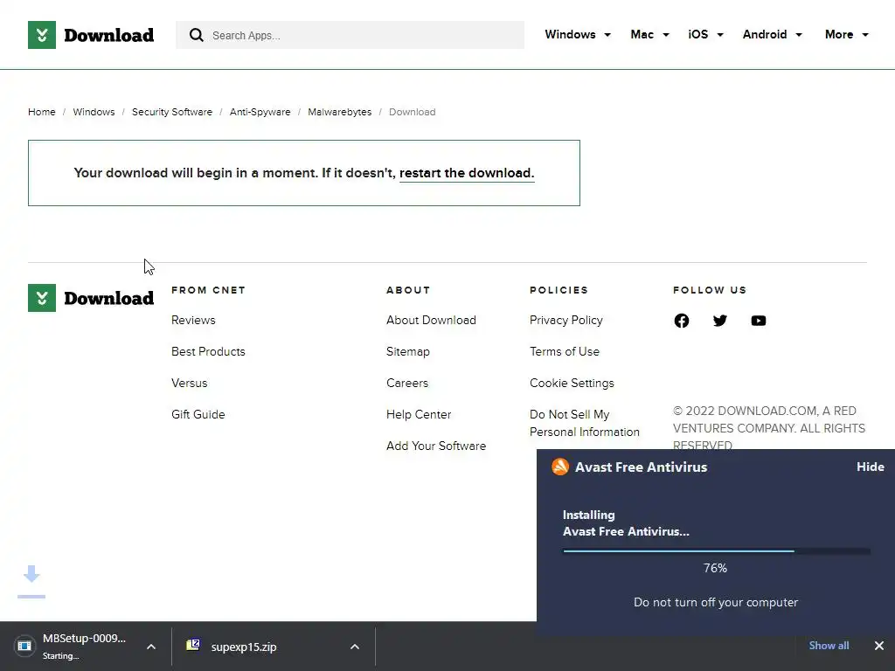895x671 pixels.
Task: Open the Privacy Policy link
Action: (x=566, y=320)
